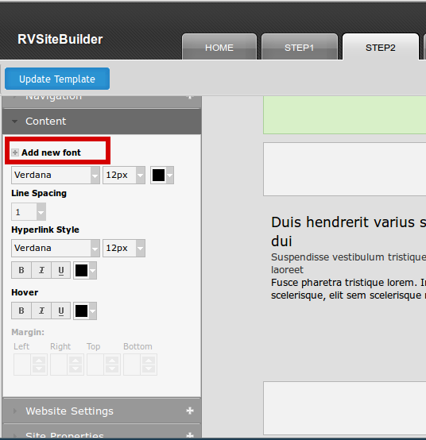Collapse the Content section header
The image size is (426, 440).
pos(102,122)
